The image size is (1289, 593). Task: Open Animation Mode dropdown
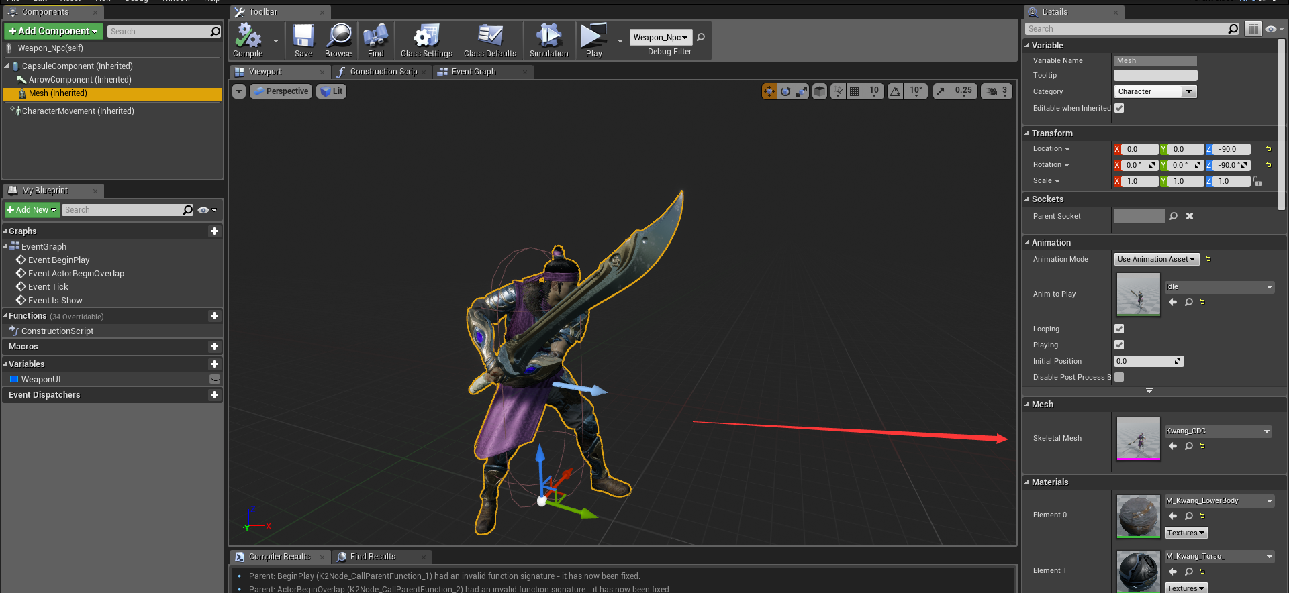[x=1157, y=259]
